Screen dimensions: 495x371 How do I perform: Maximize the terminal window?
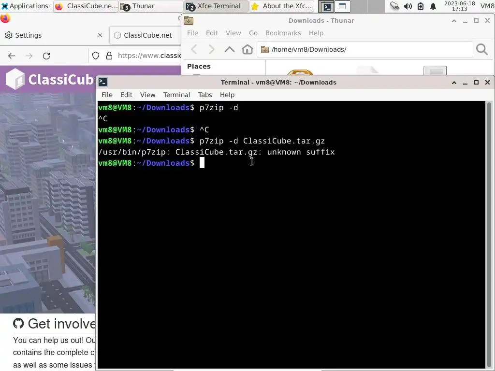476,83
